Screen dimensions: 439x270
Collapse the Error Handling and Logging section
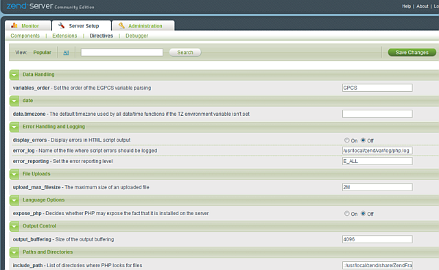pos(14,127)
